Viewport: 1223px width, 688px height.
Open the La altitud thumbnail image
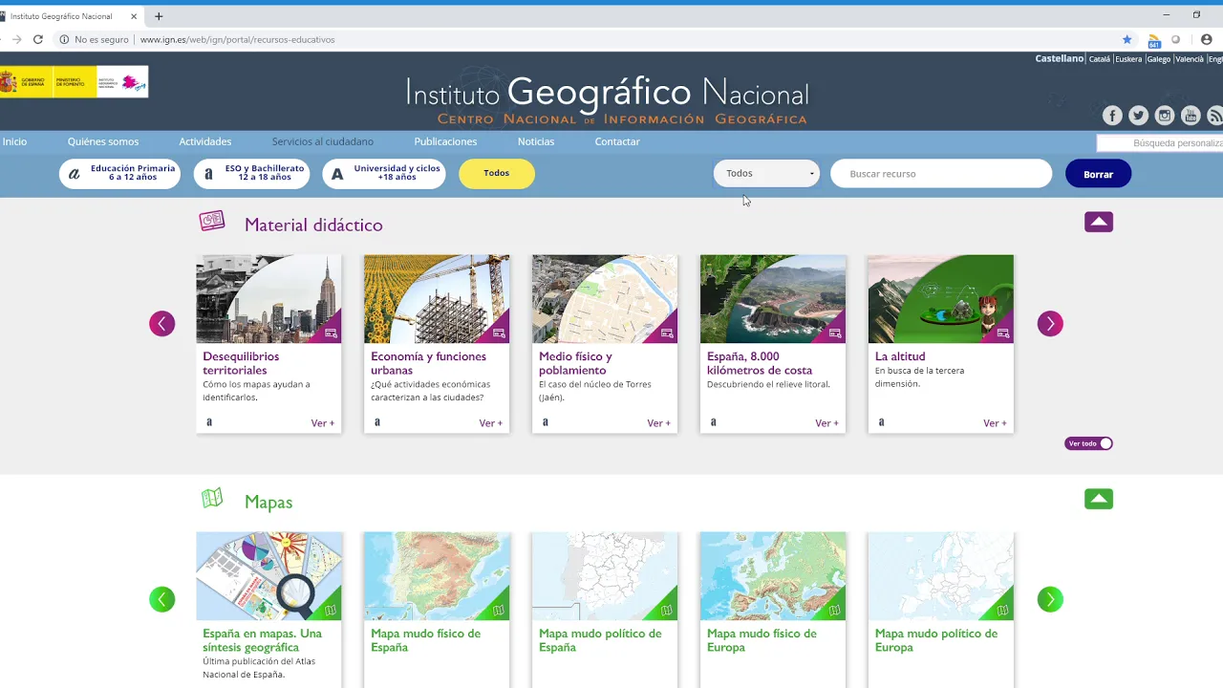pos(941,299)
